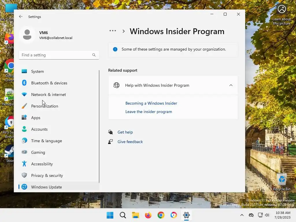Open the System settings category

tap(59, 71)
